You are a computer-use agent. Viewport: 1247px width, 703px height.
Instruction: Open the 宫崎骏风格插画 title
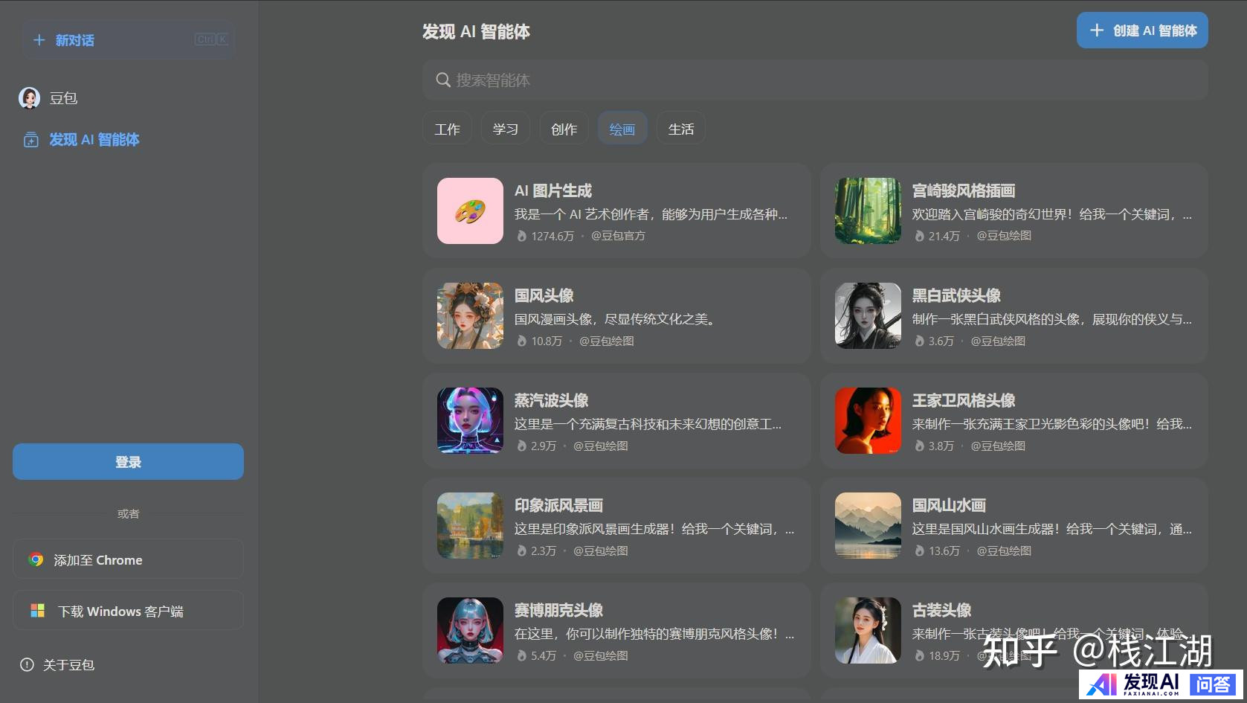tap(964, 190)
